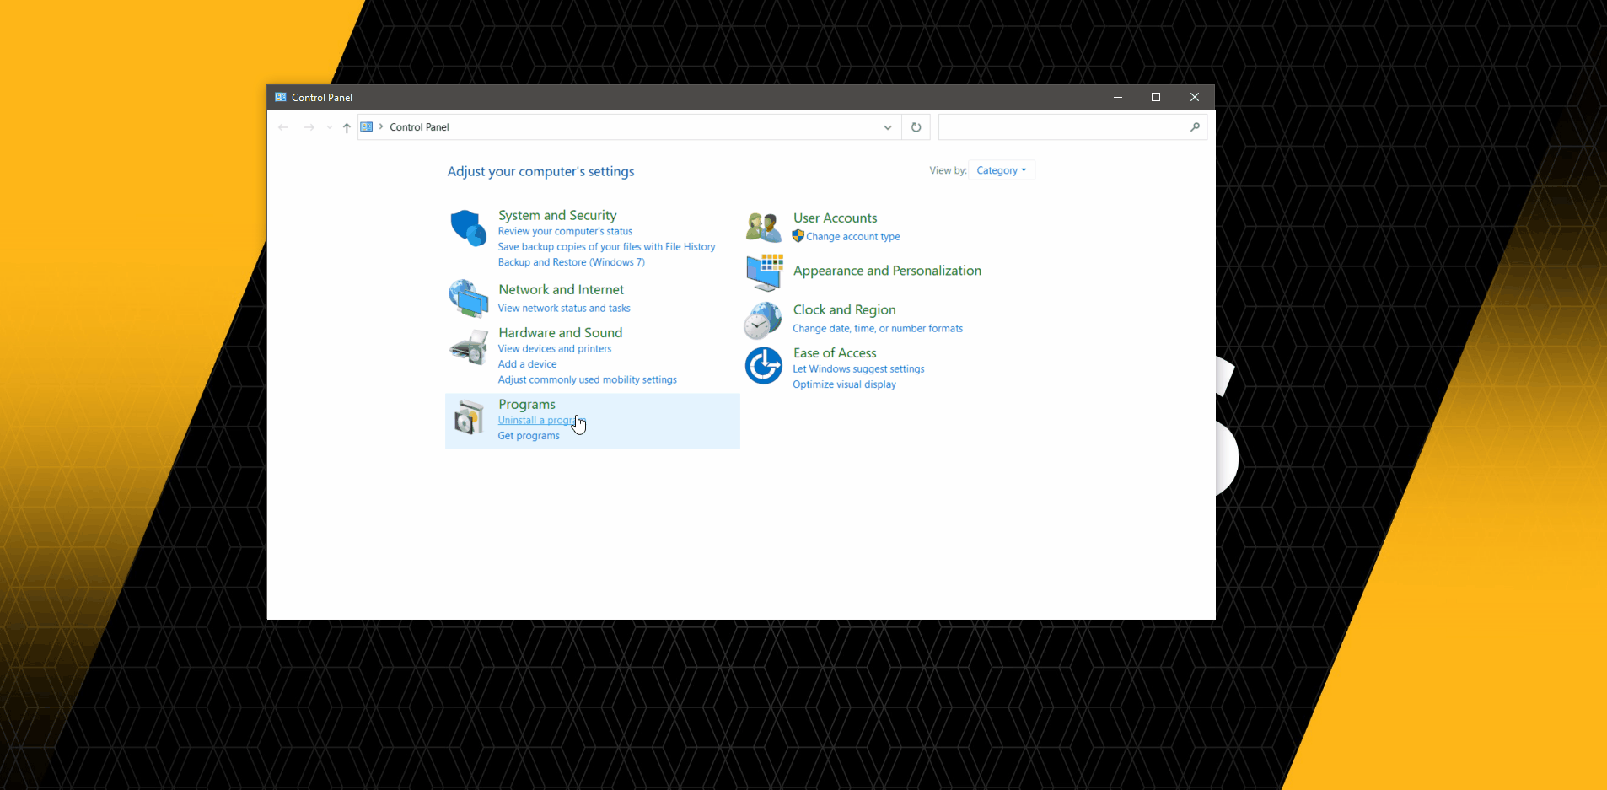Open Network and Internet category
Viewport: 1607px width, 790px height.
561,289
